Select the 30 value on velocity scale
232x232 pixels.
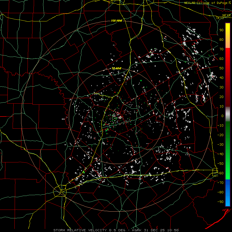click(x=221, y=87)
